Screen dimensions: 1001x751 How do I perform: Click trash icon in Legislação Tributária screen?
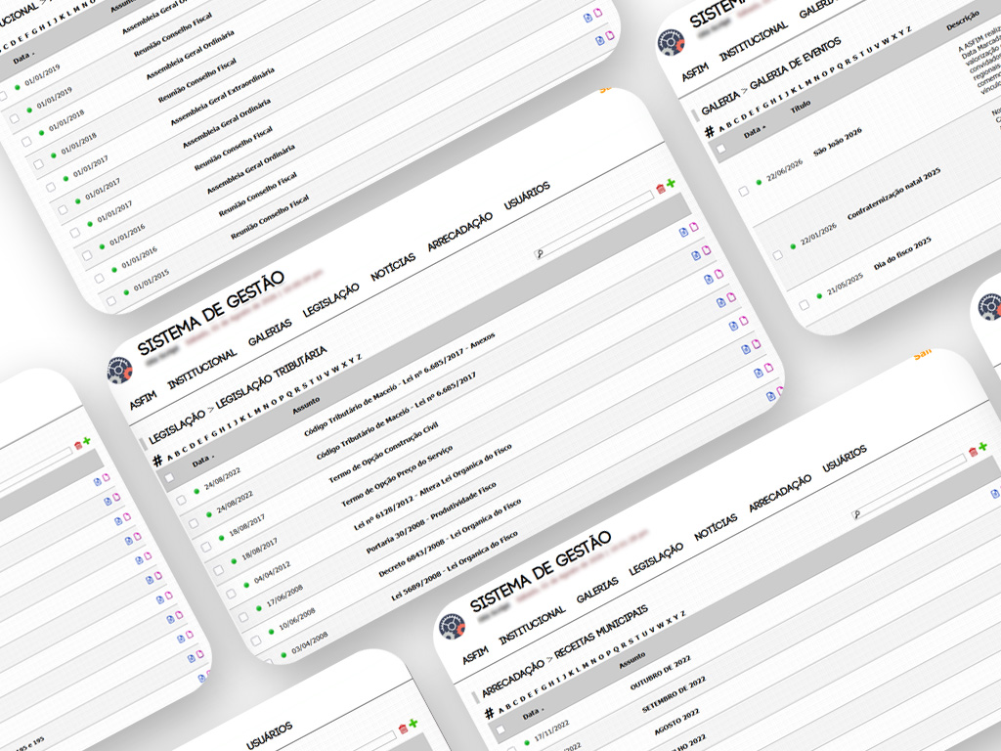tap(661, 189)
